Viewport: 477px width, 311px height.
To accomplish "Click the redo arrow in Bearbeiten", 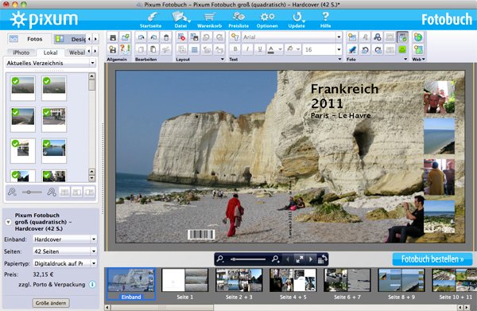I will pos(153,37).
